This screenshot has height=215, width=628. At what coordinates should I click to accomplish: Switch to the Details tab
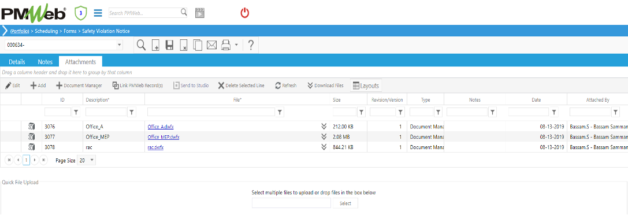(17, 62)
